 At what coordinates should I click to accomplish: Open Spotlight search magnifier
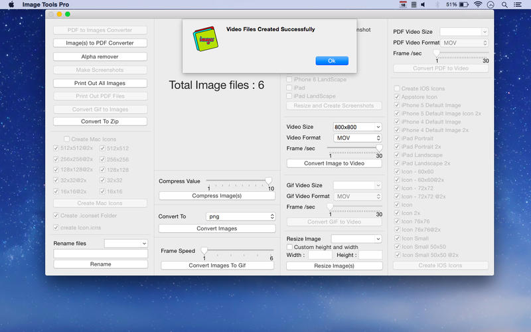pos(505,5)
